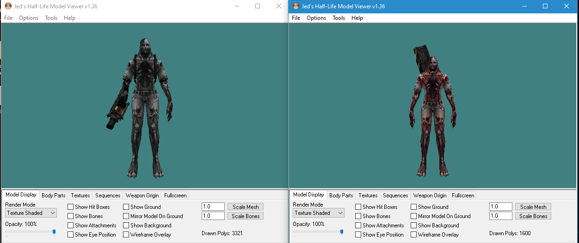Open Render Mode dropdown in left window

tap(31, 213)
